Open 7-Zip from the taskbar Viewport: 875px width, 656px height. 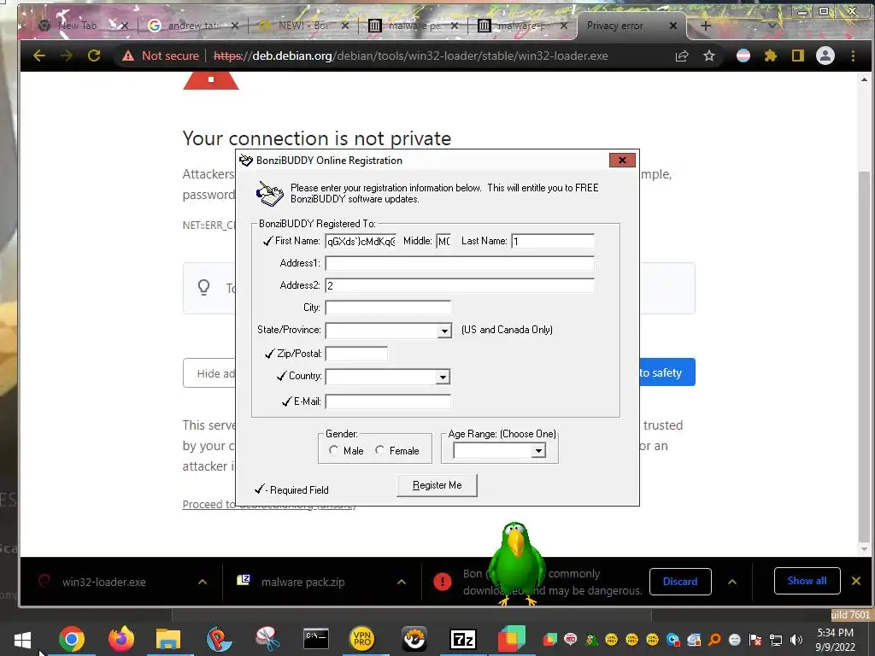pos(463,639)
